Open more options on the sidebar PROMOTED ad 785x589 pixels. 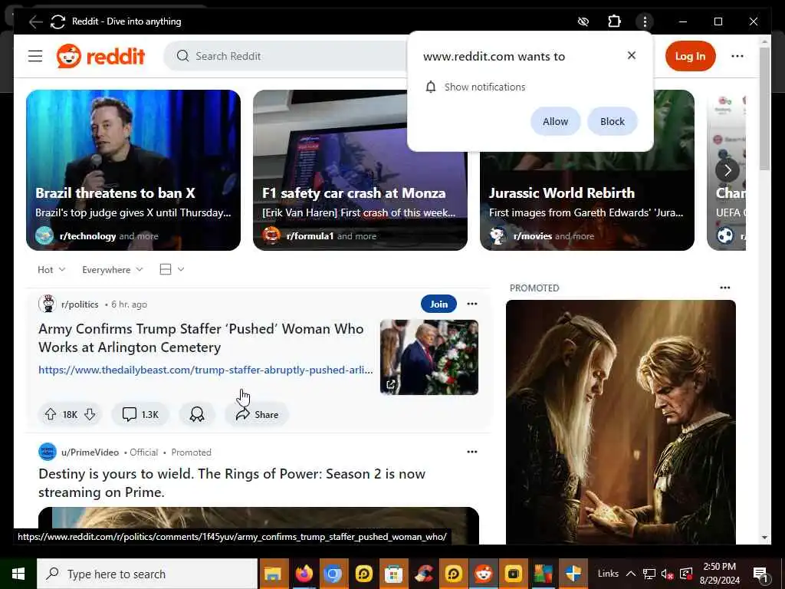click(724, 288)
